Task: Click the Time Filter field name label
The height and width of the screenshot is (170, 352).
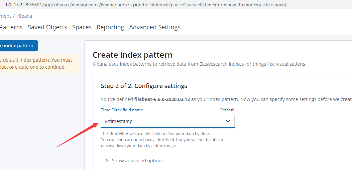Action: (x=122, y=110)
